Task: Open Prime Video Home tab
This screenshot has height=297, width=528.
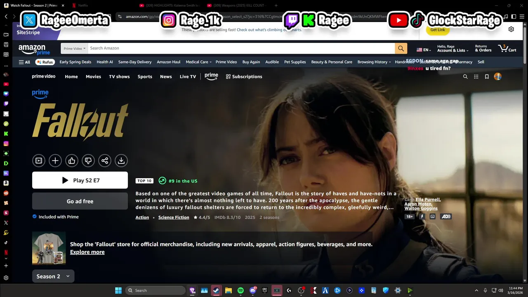Action: pyautogui.click(x=71, y=77)
